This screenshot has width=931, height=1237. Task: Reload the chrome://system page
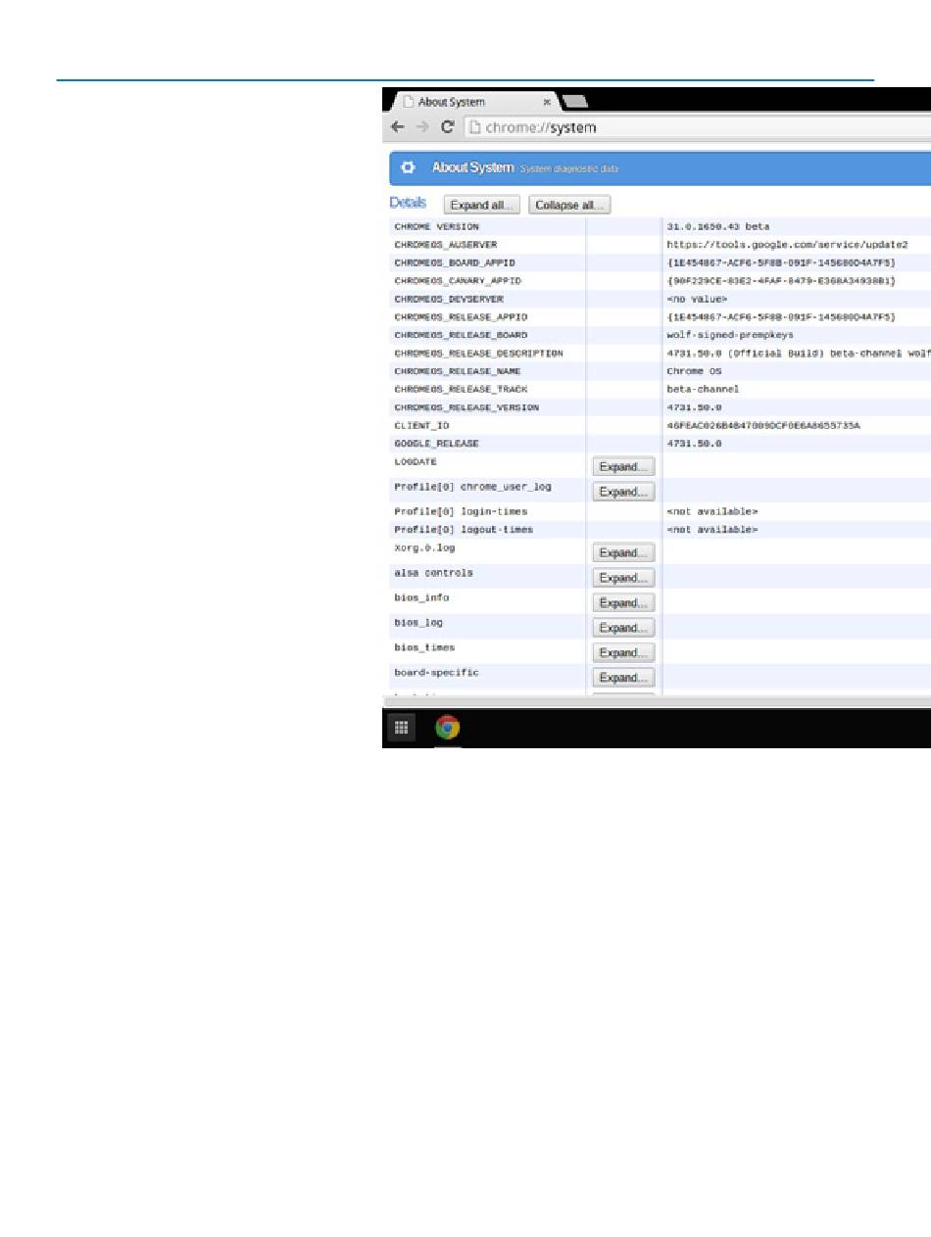[x=447, y=127]
